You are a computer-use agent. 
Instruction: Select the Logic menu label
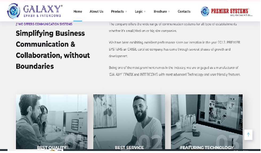tap(139, 11)
